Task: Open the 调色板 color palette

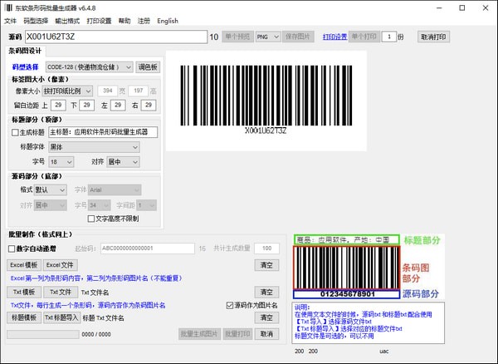Action: tap(147, 66)
